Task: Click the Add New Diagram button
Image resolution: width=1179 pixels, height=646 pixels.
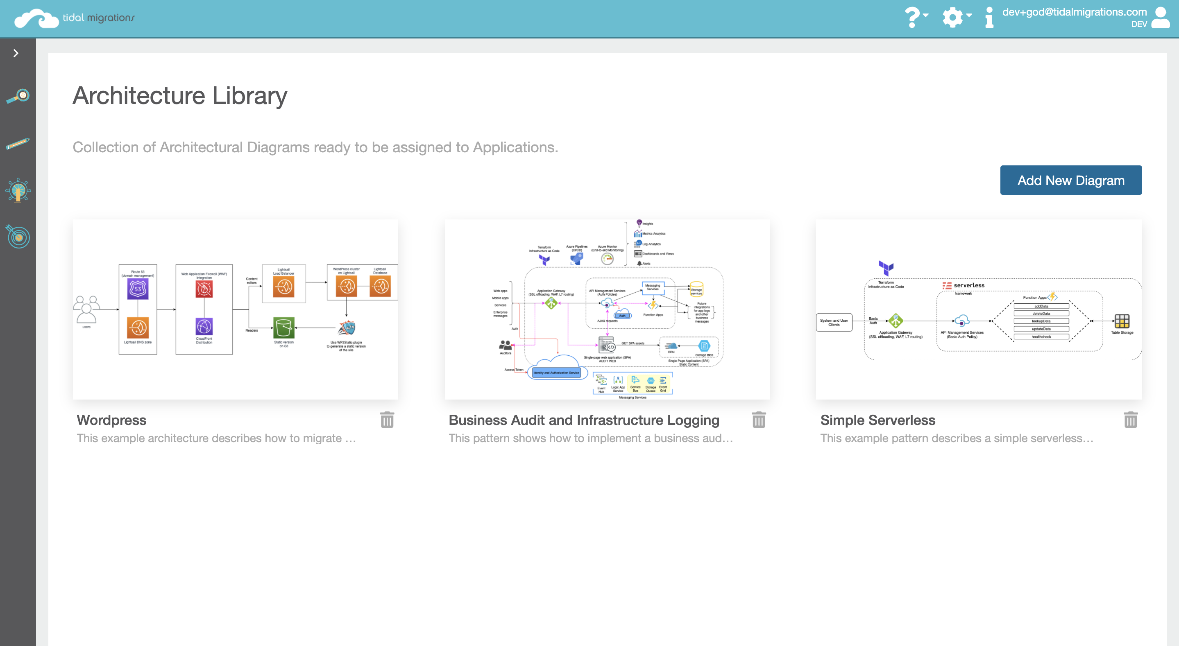Action: (x=1070, y=180)
